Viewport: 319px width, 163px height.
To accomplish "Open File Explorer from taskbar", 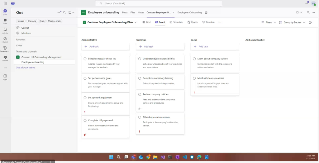I will tap(155, 157).
